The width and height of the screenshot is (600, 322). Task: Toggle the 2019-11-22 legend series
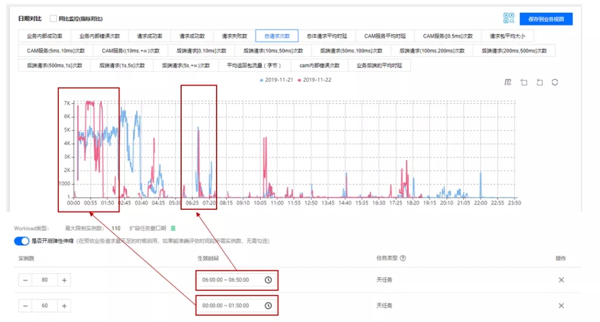point(314,80)
